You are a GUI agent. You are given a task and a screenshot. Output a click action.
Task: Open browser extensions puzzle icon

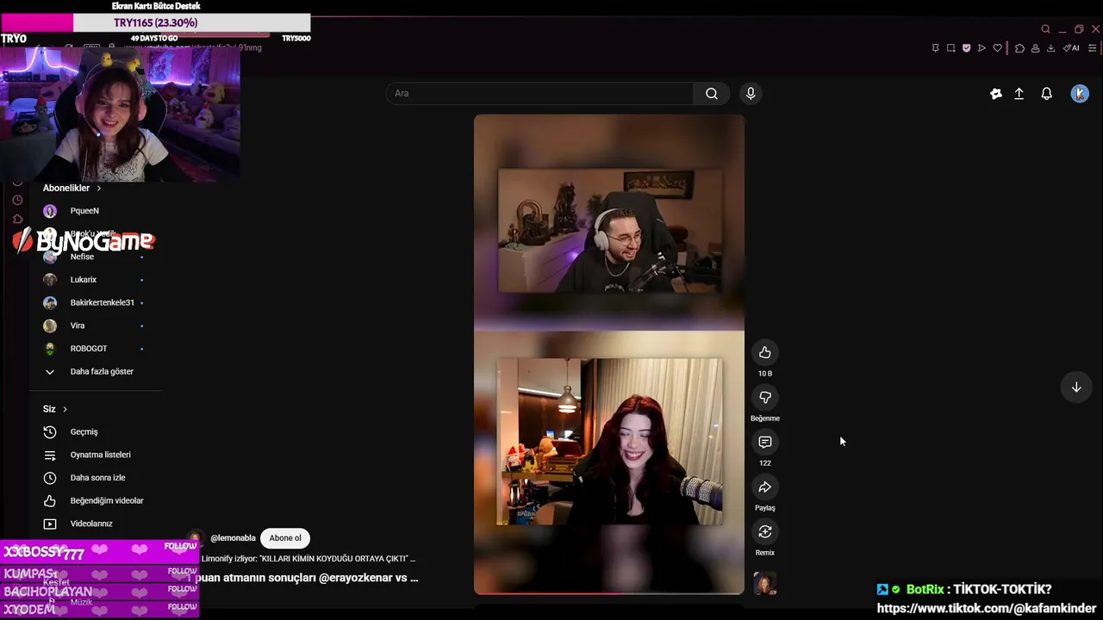(1019, 48)
